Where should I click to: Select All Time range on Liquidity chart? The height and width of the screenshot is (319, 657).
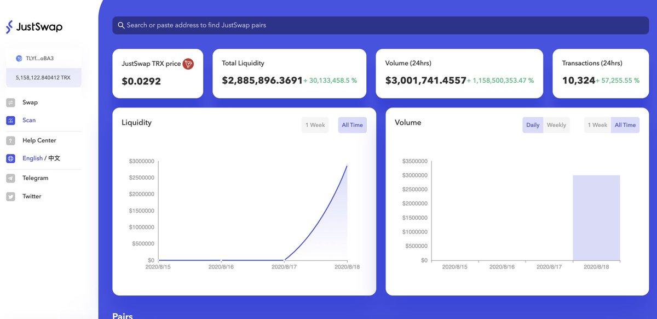[x=352, y=125]
